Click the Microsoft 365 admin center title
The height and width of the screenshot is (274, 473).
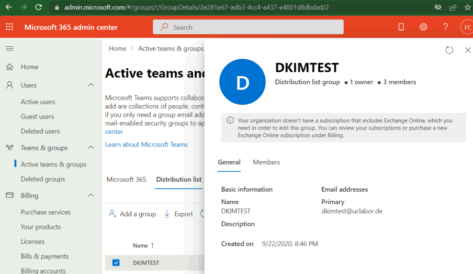click(71, 27)
